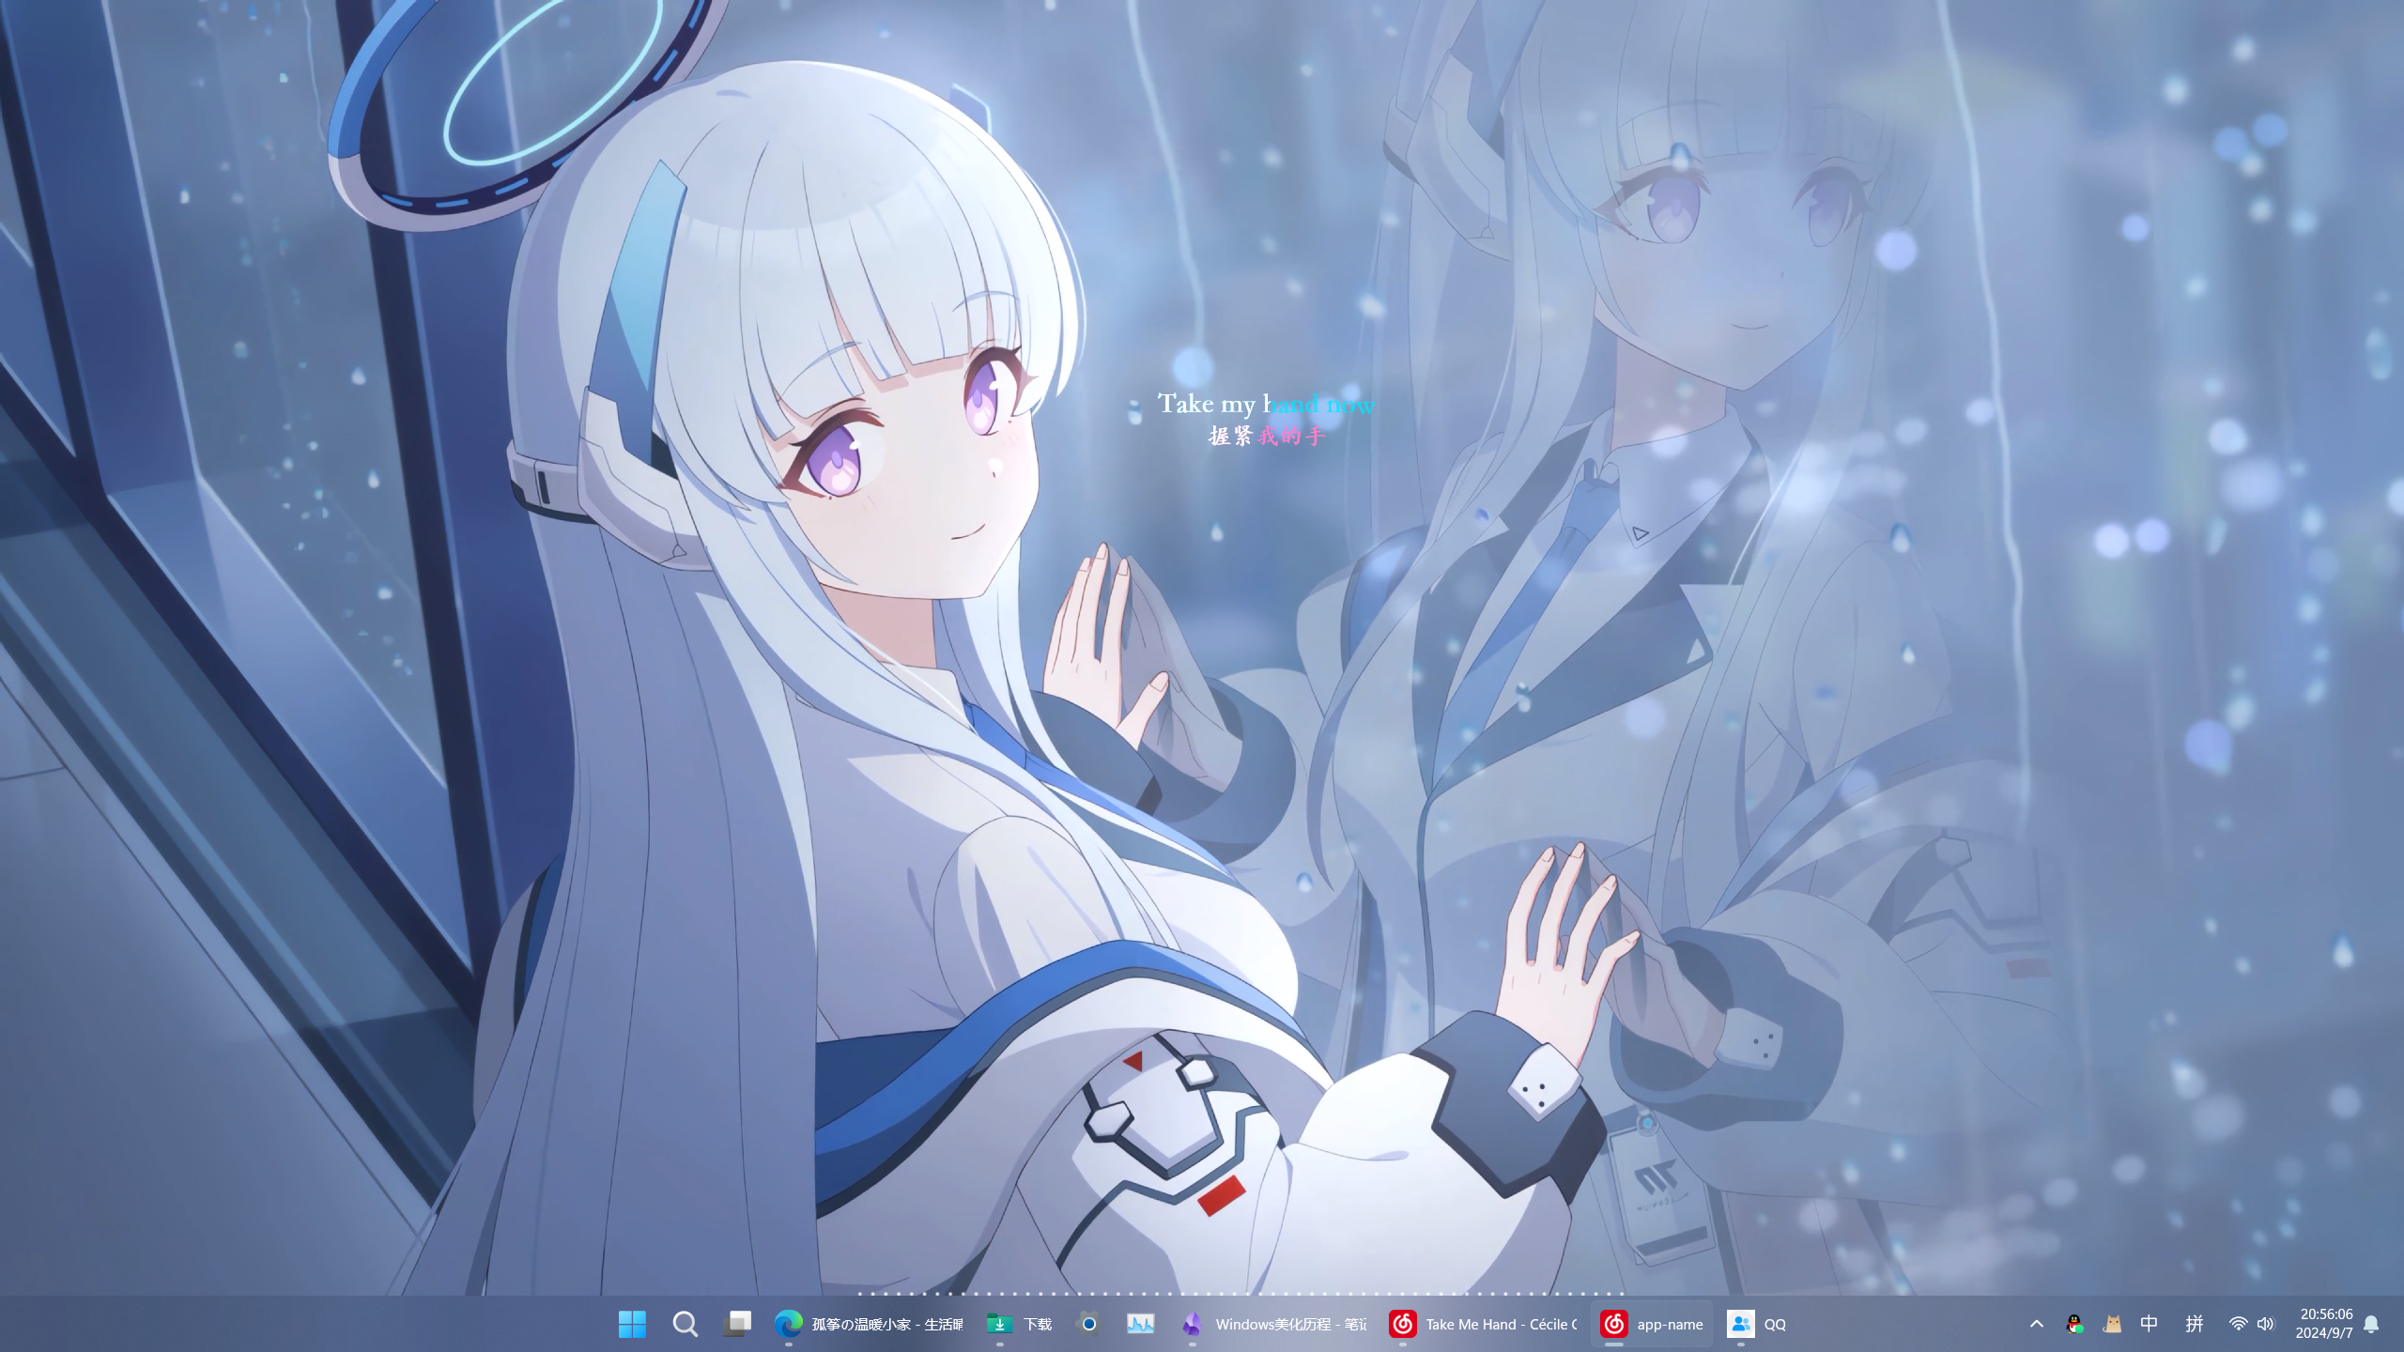The width and height of the screenshot is (2404, 1352).
Task: Open Windows Search
Action: pyautogui.click(x=685, y=1324)
